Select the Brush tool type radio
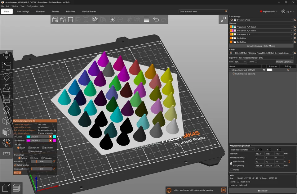Image resolution: width=297 pixels, height=194 pixels. pyautogui.click(x=18, y=148)
